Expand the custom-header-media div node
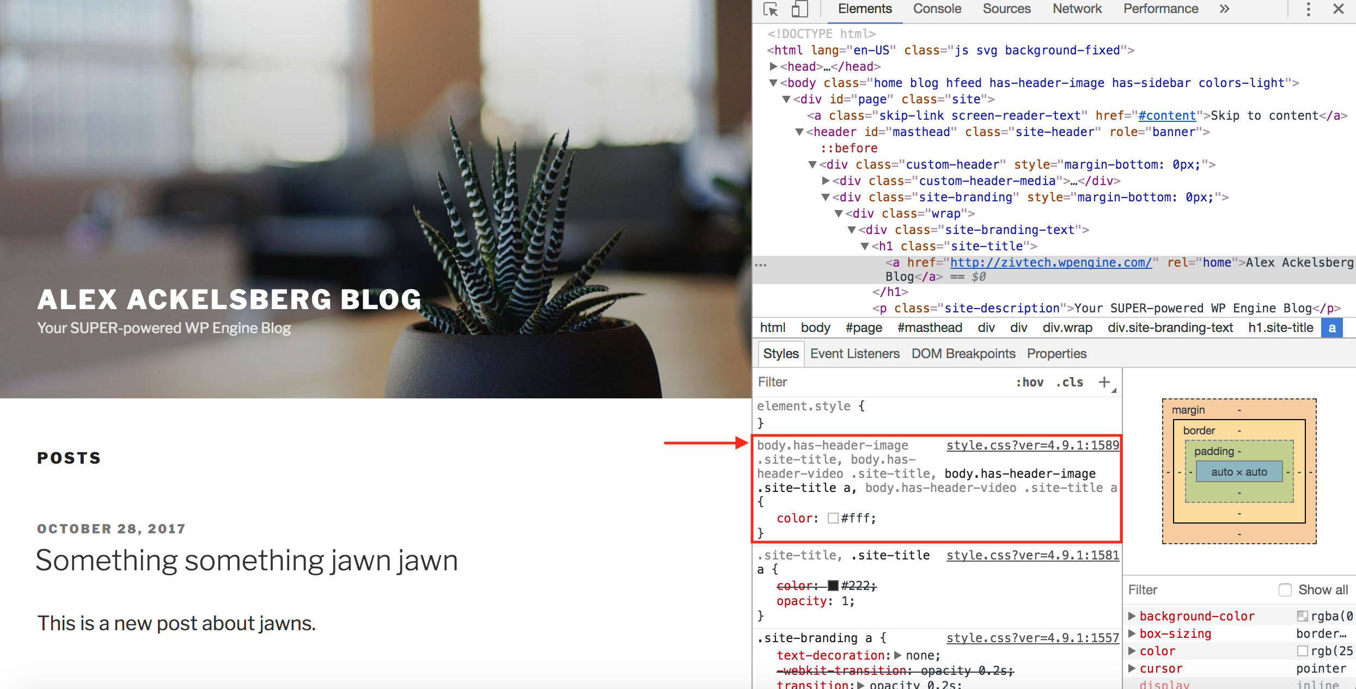Image resolution: width=1356 pixels, height=689 pixels. coord(824,181)
